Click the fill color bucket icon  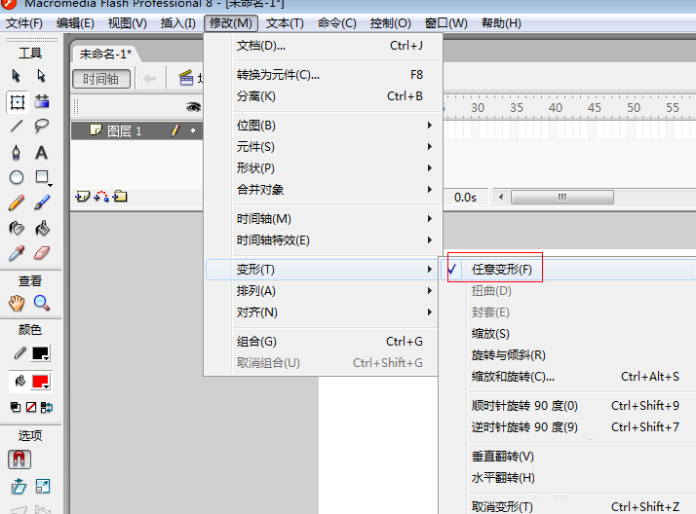[19, 381]
